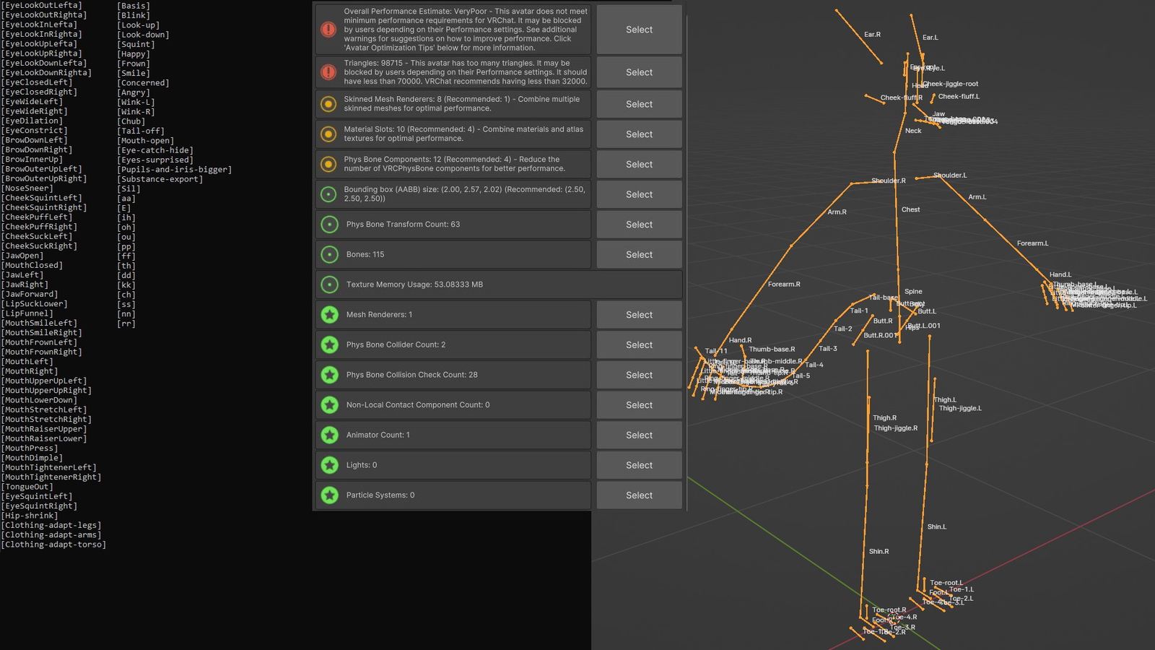Viewport: 1155px width, 650px height.
Task: Click Select next to Skinned Mesh Renderers
Action: 639,104
